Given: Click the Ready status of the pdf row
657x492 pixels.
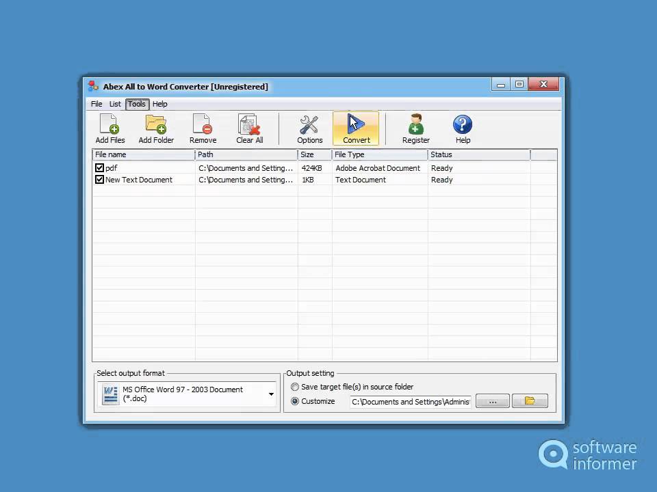Looking at the screenshot, I should coord(441,168).
